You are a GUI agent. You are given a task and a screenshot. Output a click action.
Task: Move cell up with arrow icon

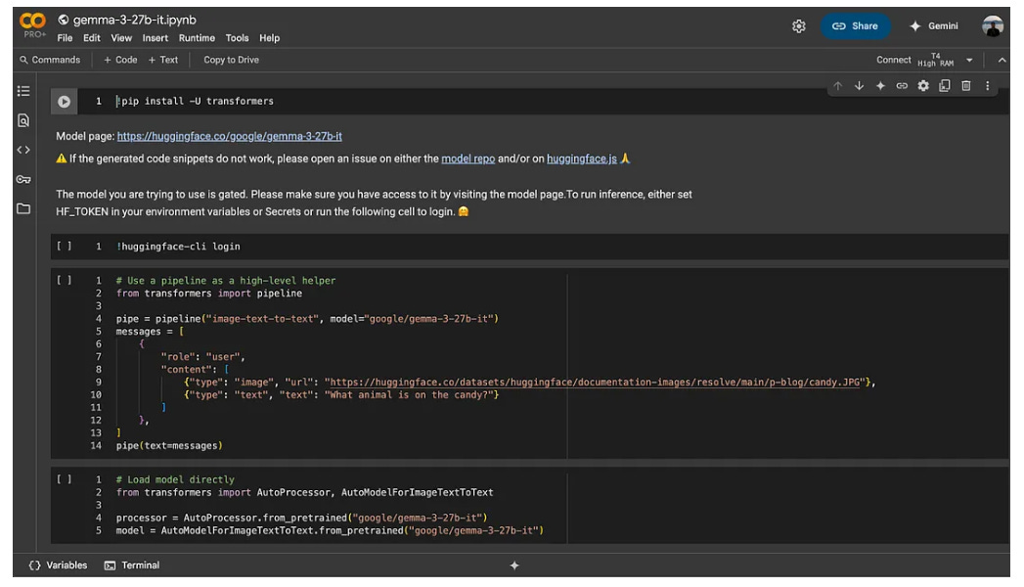(838, 86)
